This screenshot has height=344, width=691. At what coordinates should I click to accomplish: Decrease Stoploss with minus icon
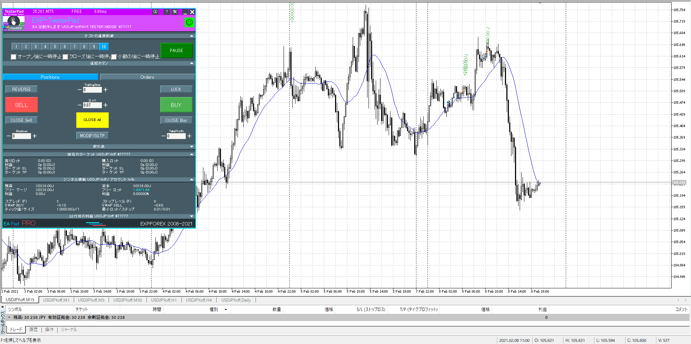pyautogui.click(x=9, y=136)
